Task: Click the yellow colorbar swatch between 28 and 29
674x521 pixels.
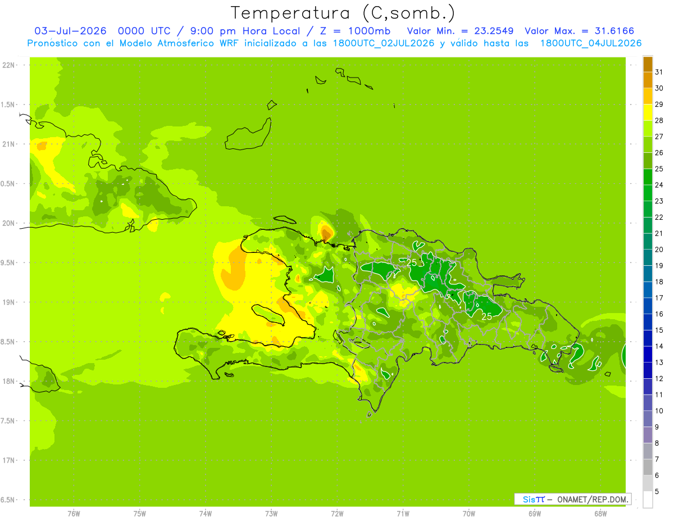Action: (x=648, y=112)
